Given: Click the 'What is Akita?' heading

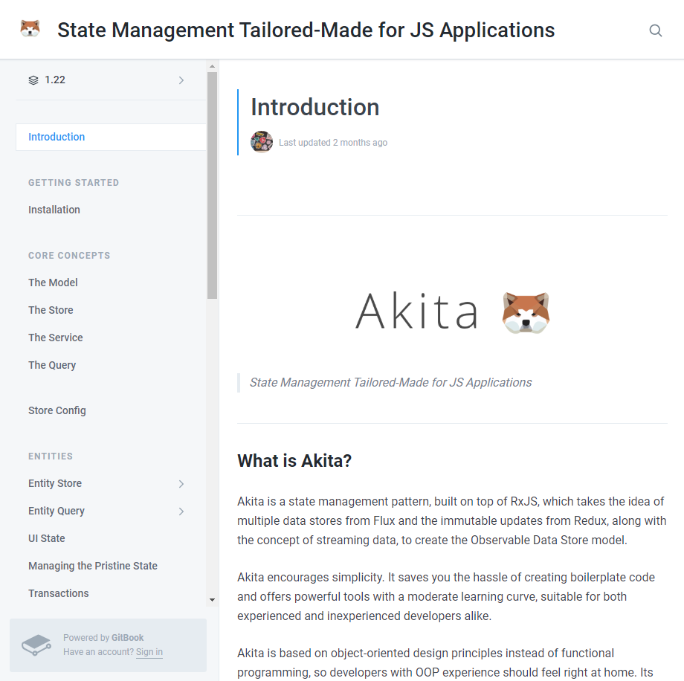Looking at the screenshot, I should coord(294,461).
